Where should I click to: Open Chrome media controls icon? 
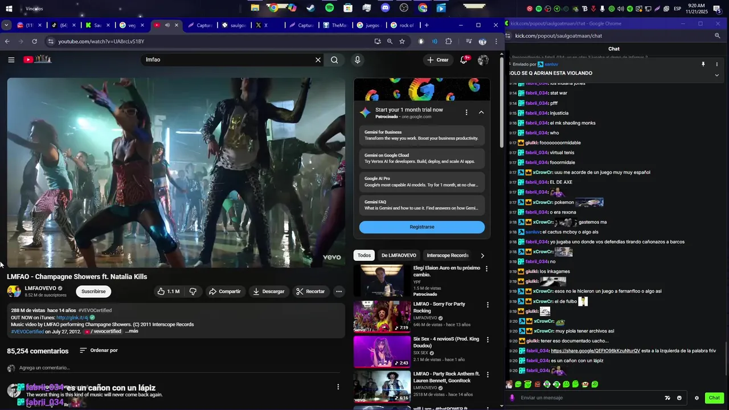tap(469, 42)
